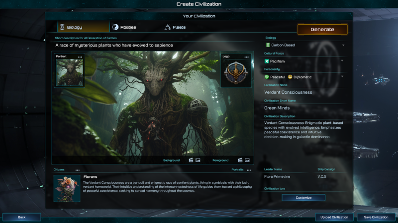This screenshot has width=398, height=223.
Task: Edit the faction short description field
Action: pos(154,45)
